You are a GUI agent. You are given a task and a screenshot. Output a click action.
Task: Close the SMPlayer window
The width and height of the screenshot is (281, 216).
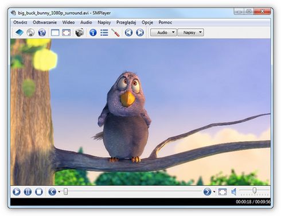click(262, 11)
